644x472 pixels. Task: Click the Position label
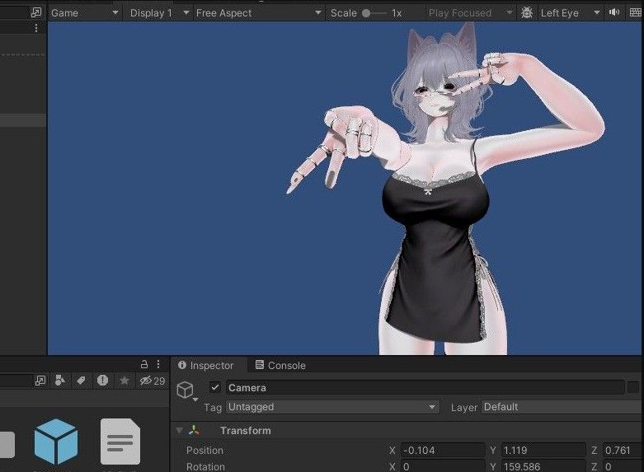[x=204, y=451]
